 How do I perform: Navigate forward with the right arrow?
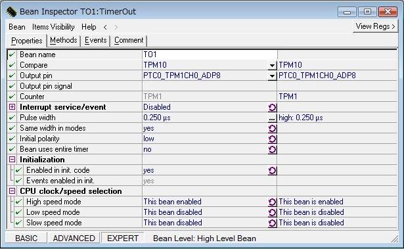click(116, 27)
